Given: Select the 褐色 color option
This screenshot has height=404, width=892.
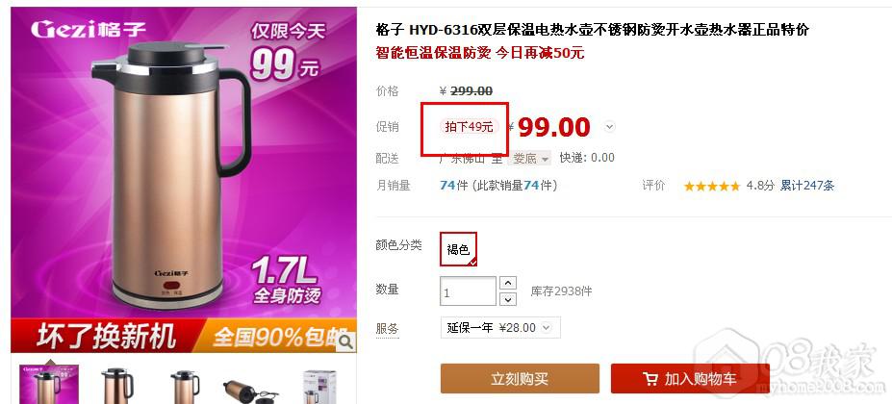Looking at the screenshot, I should (459, 249).
